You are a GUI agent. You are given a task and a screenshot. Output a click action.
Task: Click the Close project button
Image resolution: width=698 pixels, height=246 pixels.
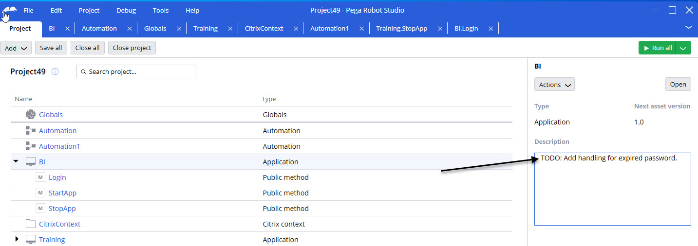[x=132, y=48]
